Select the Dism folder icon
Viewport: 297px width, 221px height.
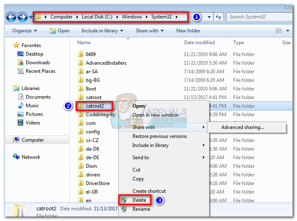81,166
